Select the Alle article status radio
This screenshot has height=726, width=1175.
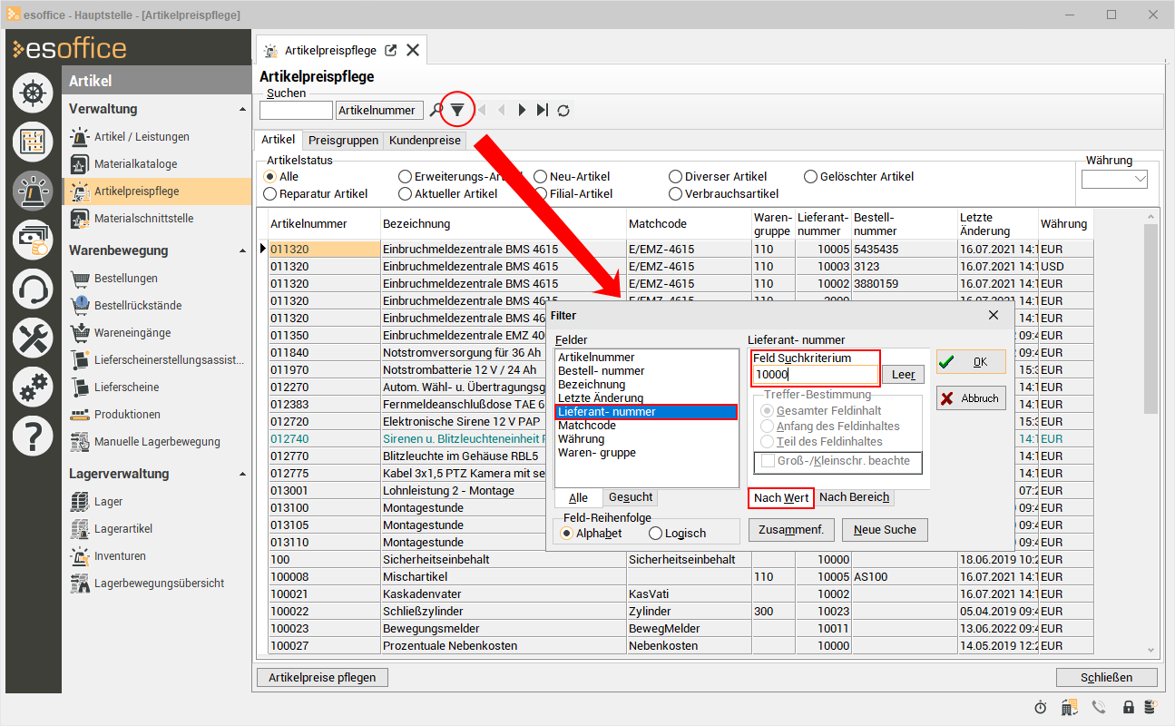point(269,177)
